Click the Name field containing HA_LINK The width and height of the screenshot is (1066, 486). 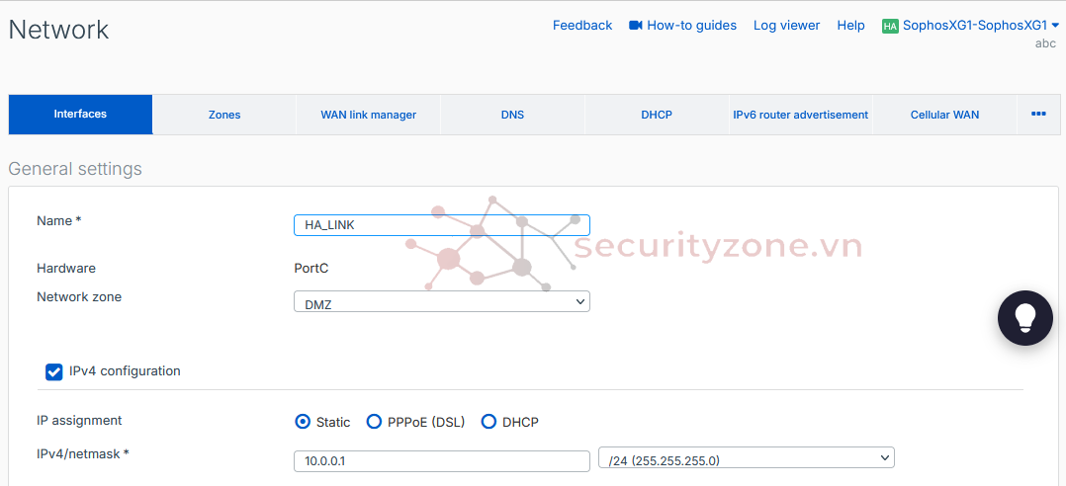[441, 225]
